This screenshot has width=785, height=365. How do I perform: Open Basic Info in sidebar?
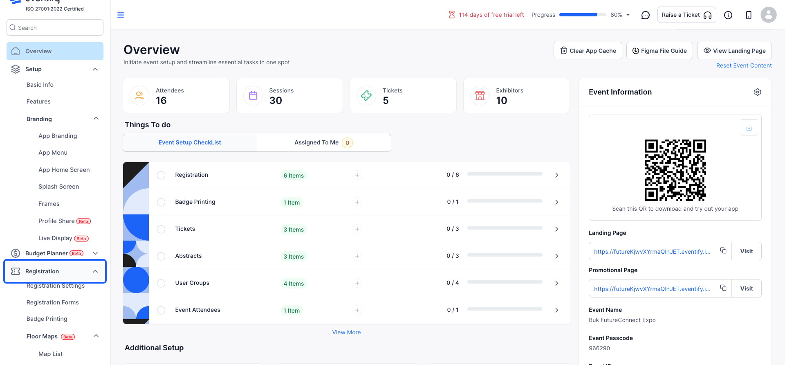pyautogui.click(x=40, y=85)
